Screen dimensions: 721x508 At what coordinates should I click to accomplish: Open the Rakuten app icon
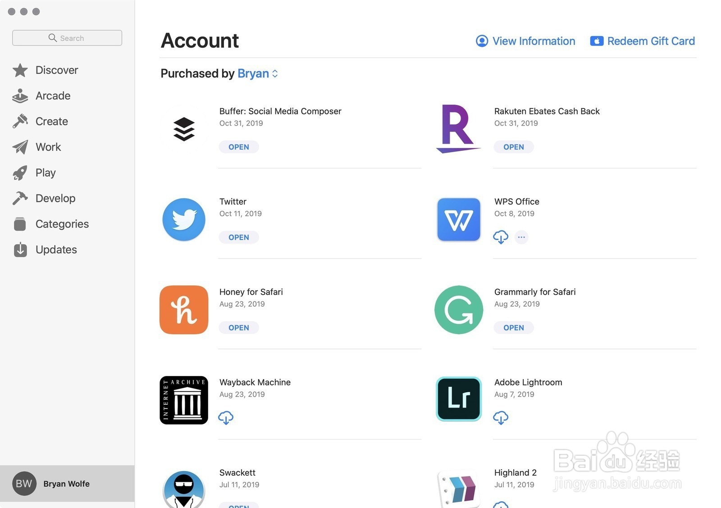458,129
